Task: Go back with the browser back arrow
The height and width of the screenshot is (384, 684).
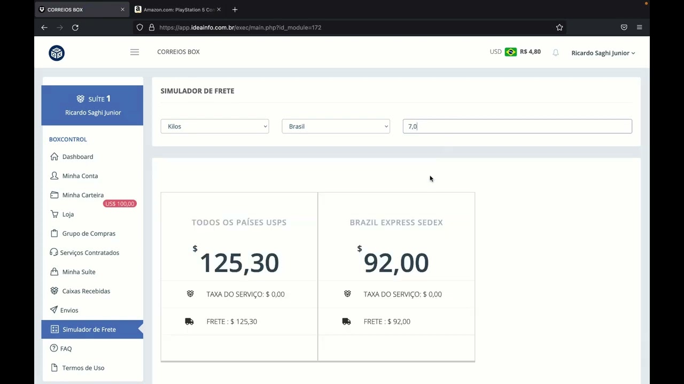Action: pyautogui.click(x=44, y=27)
